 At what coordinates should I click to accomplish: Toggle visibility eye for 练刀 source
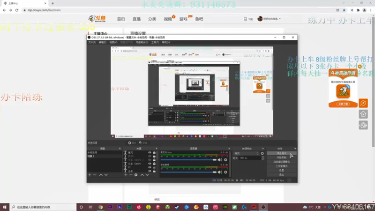150,152
